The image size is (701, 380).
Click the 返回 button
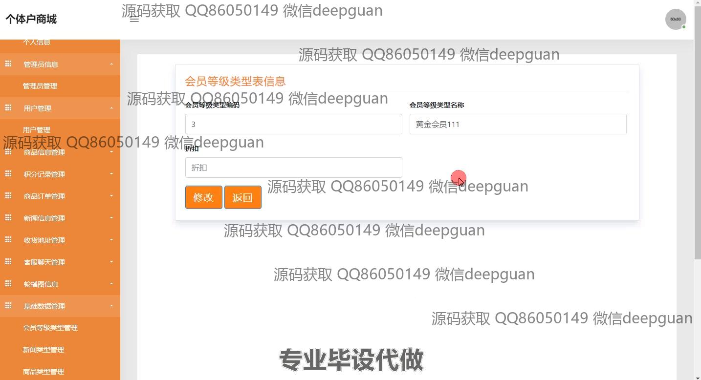coord(243,197)
